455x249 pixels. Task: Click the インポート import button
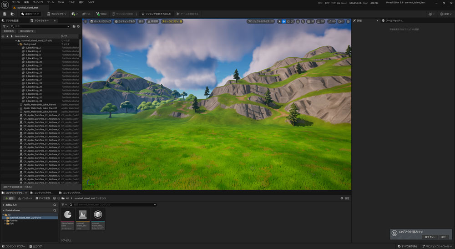[25, 198]
